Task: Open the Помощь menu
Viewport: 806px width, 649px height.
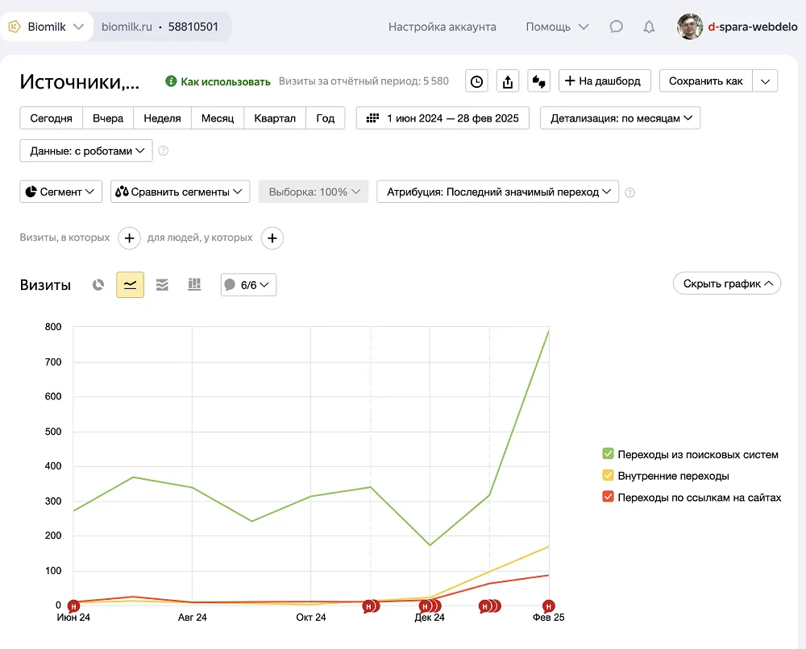Action: pyautogui.click(x=557, y=27)
